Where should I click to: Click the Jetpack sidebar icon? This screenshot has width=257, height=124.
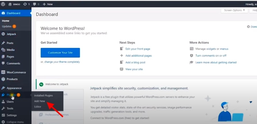[3, 34]
